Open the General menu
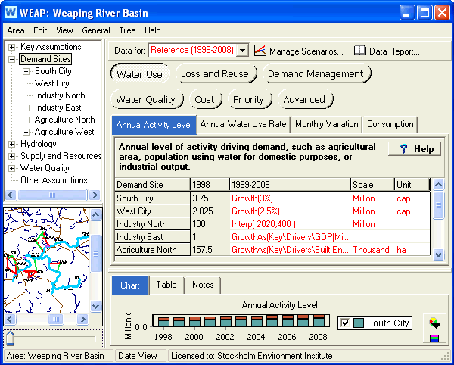Viewport: 454px width, 365px height. pyautogui.click(x=96, y=30)
